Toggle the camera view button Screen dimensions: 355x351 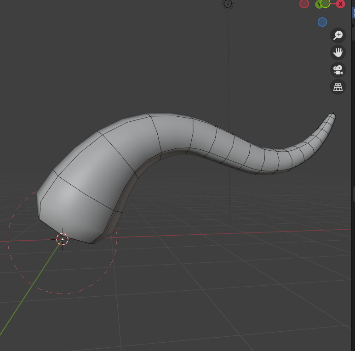[x=338, y=70]
